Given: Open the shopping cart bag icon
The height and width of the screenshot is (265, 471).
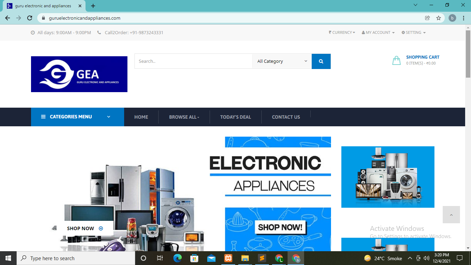Looking at the screenshot, I should (396, 60).
